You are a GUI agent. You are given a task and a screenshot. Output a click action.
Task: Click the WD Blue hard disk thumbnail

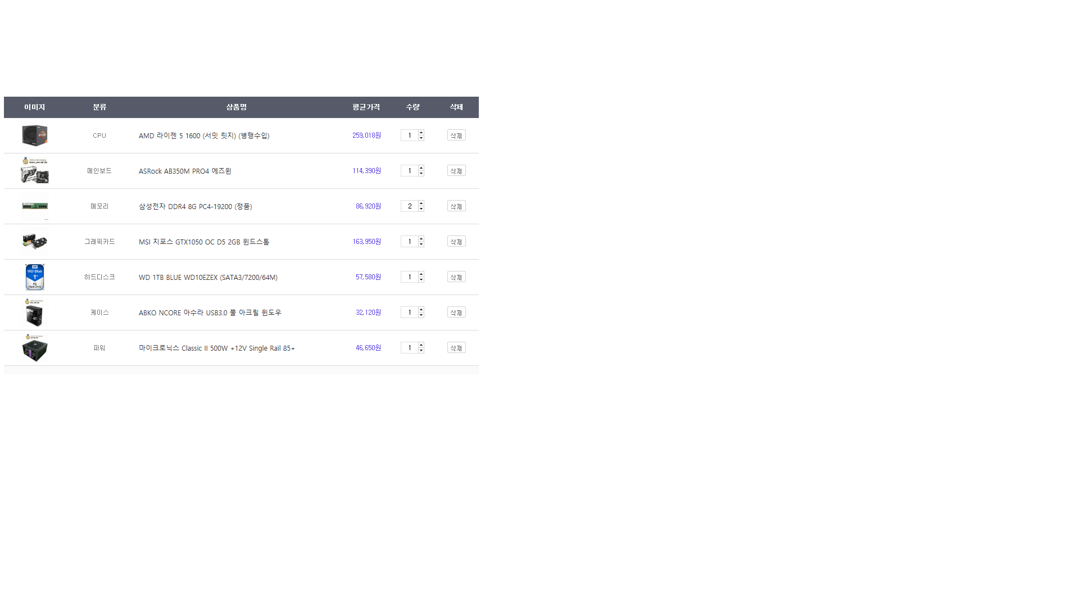pyautogui.click(x=35, y=277)
